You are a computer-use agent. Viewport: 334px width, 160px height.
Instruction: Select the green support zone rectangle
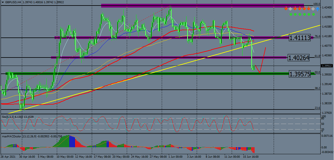(146, 73)
